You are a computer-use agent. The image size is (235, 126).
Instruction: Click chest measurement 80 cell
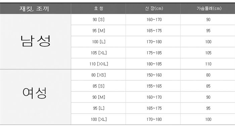[208, 75]
